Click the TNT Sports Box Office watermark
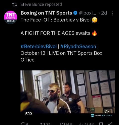Viewport: 119px width, 125px height. (101, 115)
